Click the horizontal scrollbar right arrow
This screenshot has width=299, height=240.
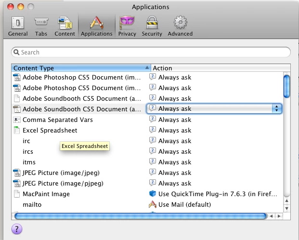coord(279,216)
